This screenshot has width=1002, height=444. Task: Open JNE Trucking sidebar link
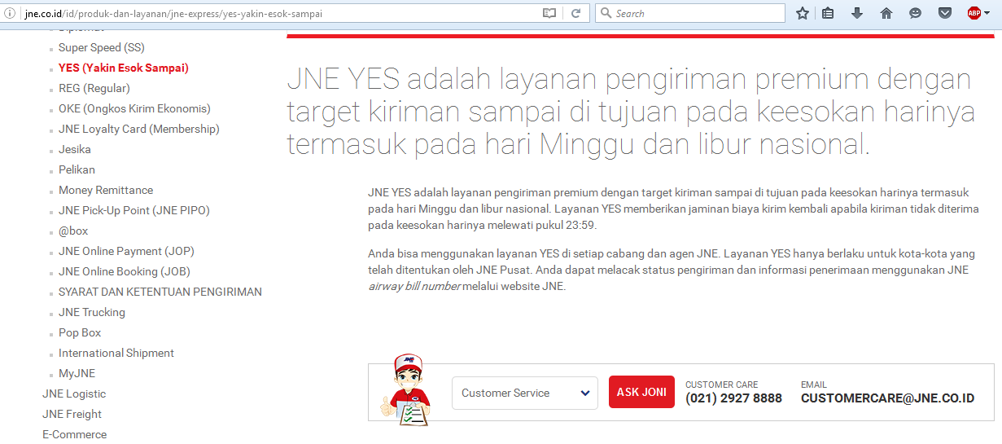click(92, 312)
